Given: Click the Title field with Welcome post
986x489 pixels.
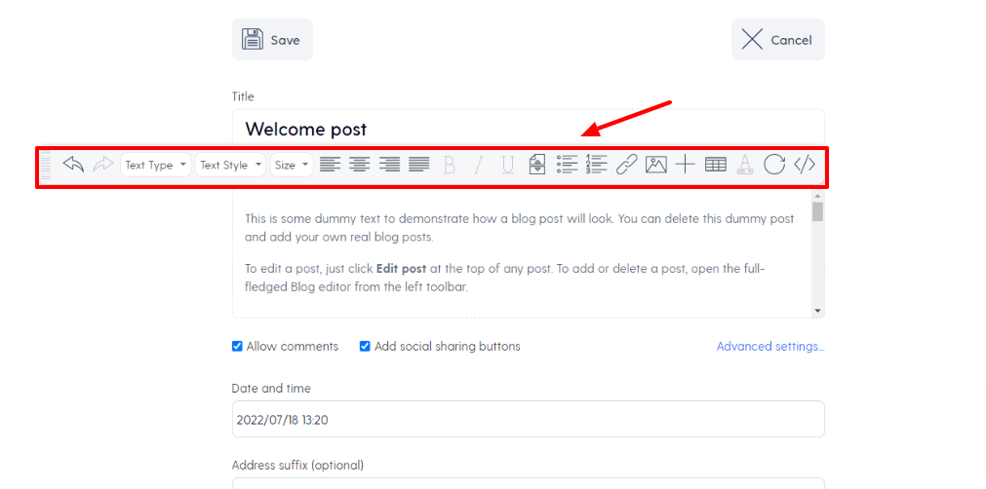Looking at the screenshot, I should [529, 130].
